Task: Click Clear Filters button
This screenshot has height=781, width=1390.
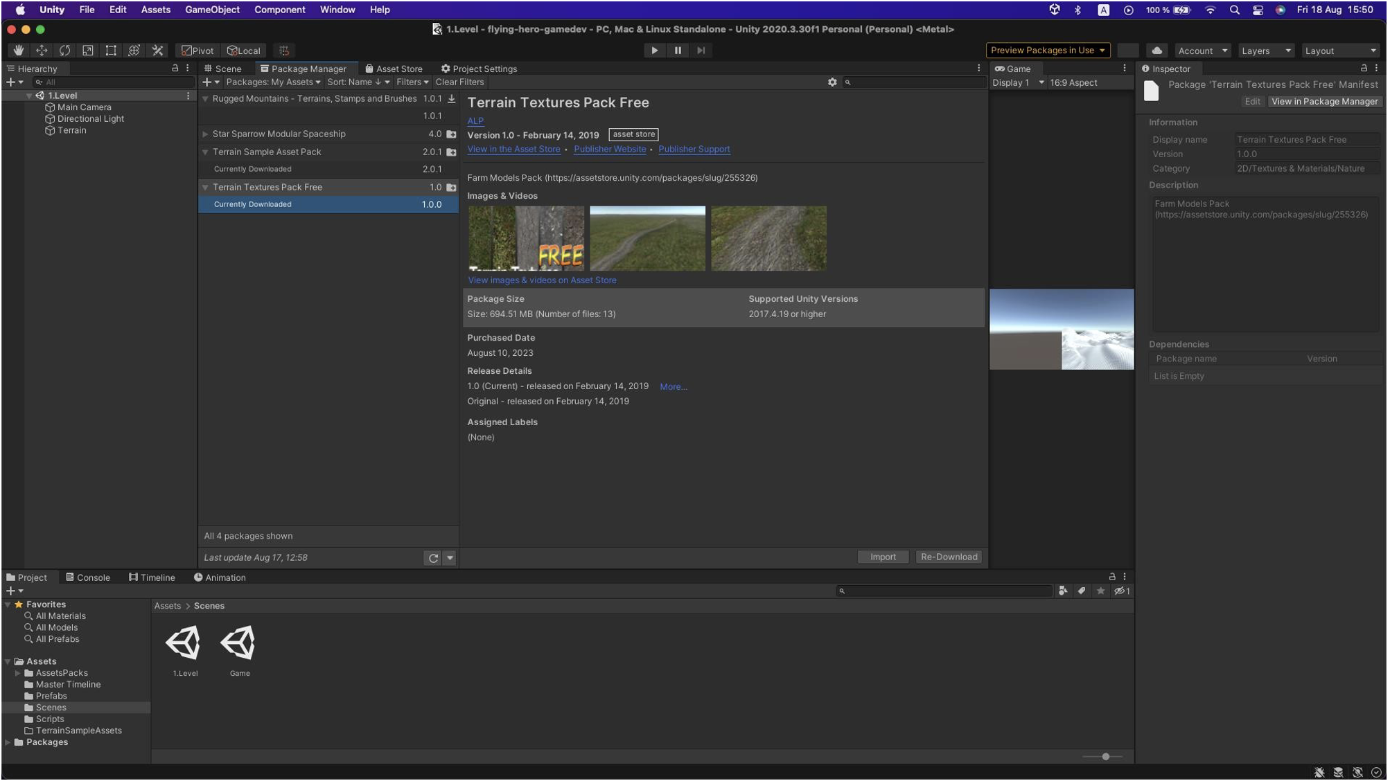Action: pyautogui.click(x=459, y=82)
